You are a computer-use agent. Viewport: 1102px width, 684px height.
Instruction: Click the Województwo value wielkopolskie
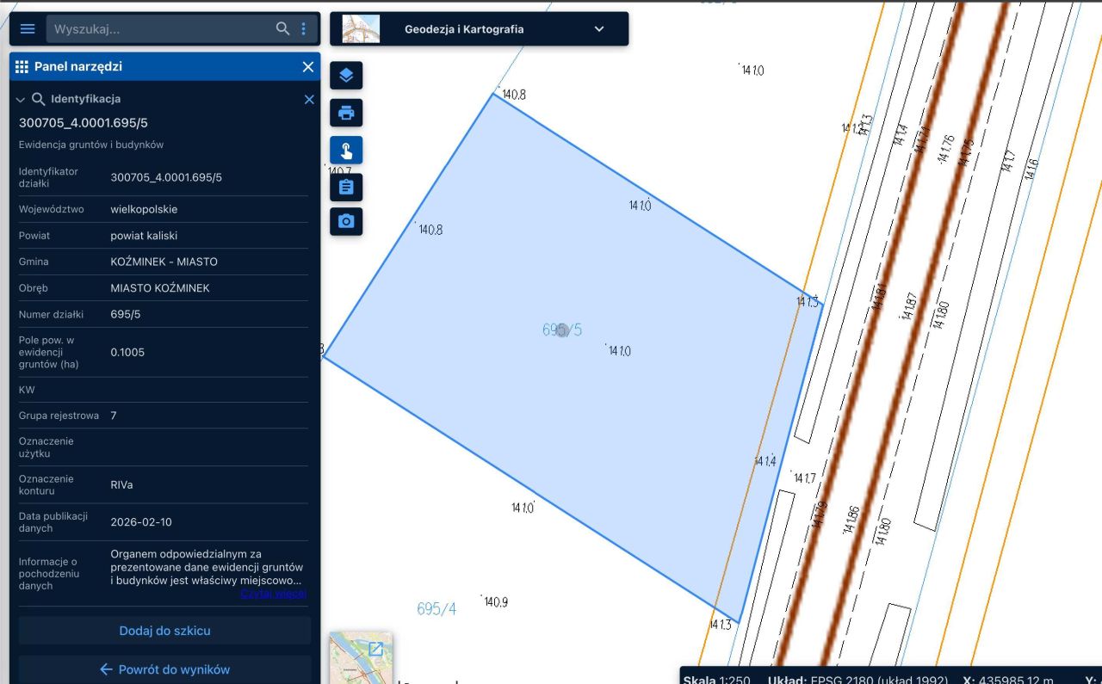click(x=145, y=209)
